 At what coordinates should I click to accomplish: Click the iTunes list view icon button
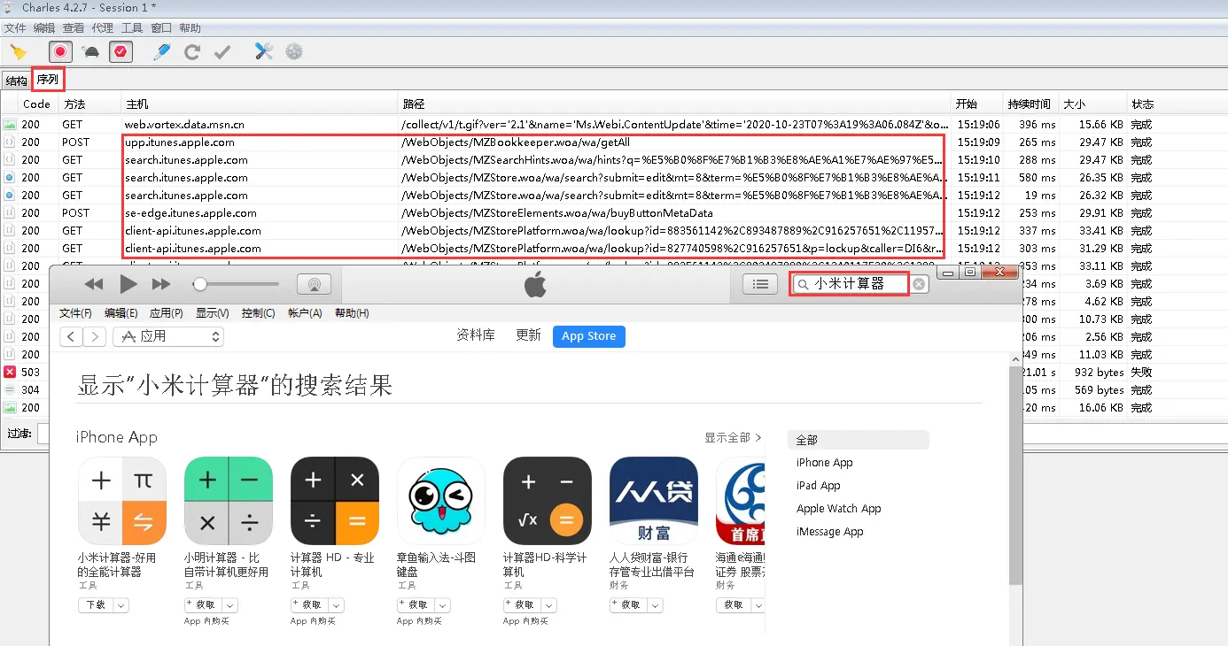click(x=759, y=284)
